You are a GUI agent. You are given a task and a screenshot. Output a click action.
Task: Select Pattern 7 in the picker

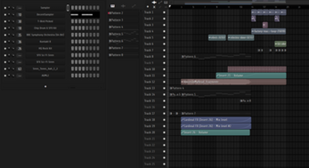(123, 48)
